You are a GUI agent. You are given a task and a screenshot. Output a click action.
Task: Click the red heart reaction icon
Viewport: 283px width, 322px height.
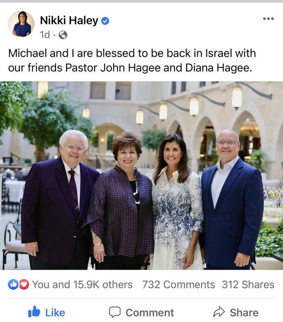tap(24, 285)
